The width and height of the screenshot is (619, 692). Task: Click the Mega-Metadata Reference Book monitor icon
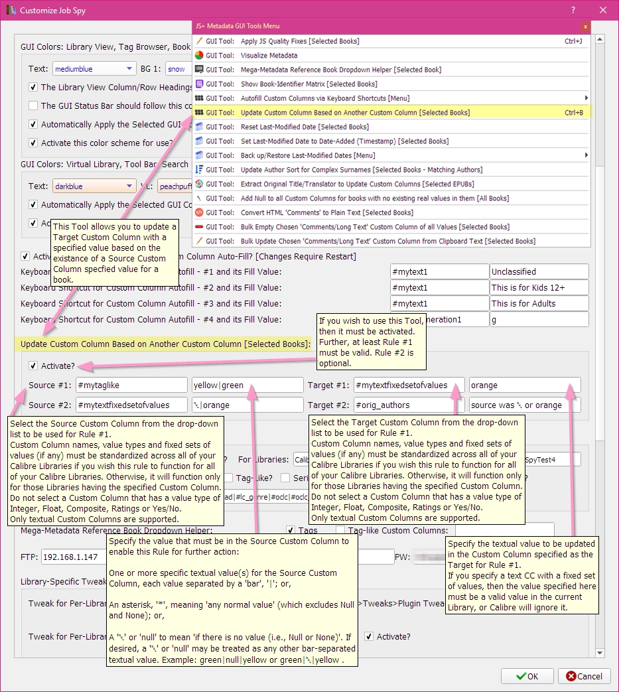click(199, 69)
